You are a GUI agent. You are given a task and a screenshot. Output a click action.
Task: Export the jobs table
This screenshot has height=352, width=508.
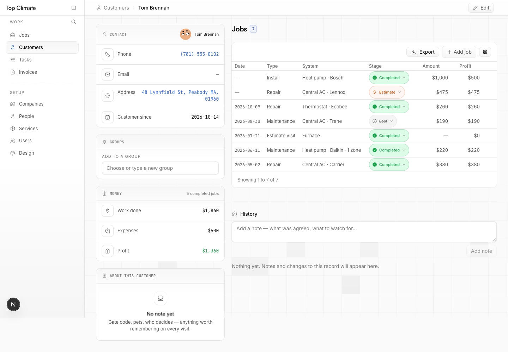[x=423, y=52]
